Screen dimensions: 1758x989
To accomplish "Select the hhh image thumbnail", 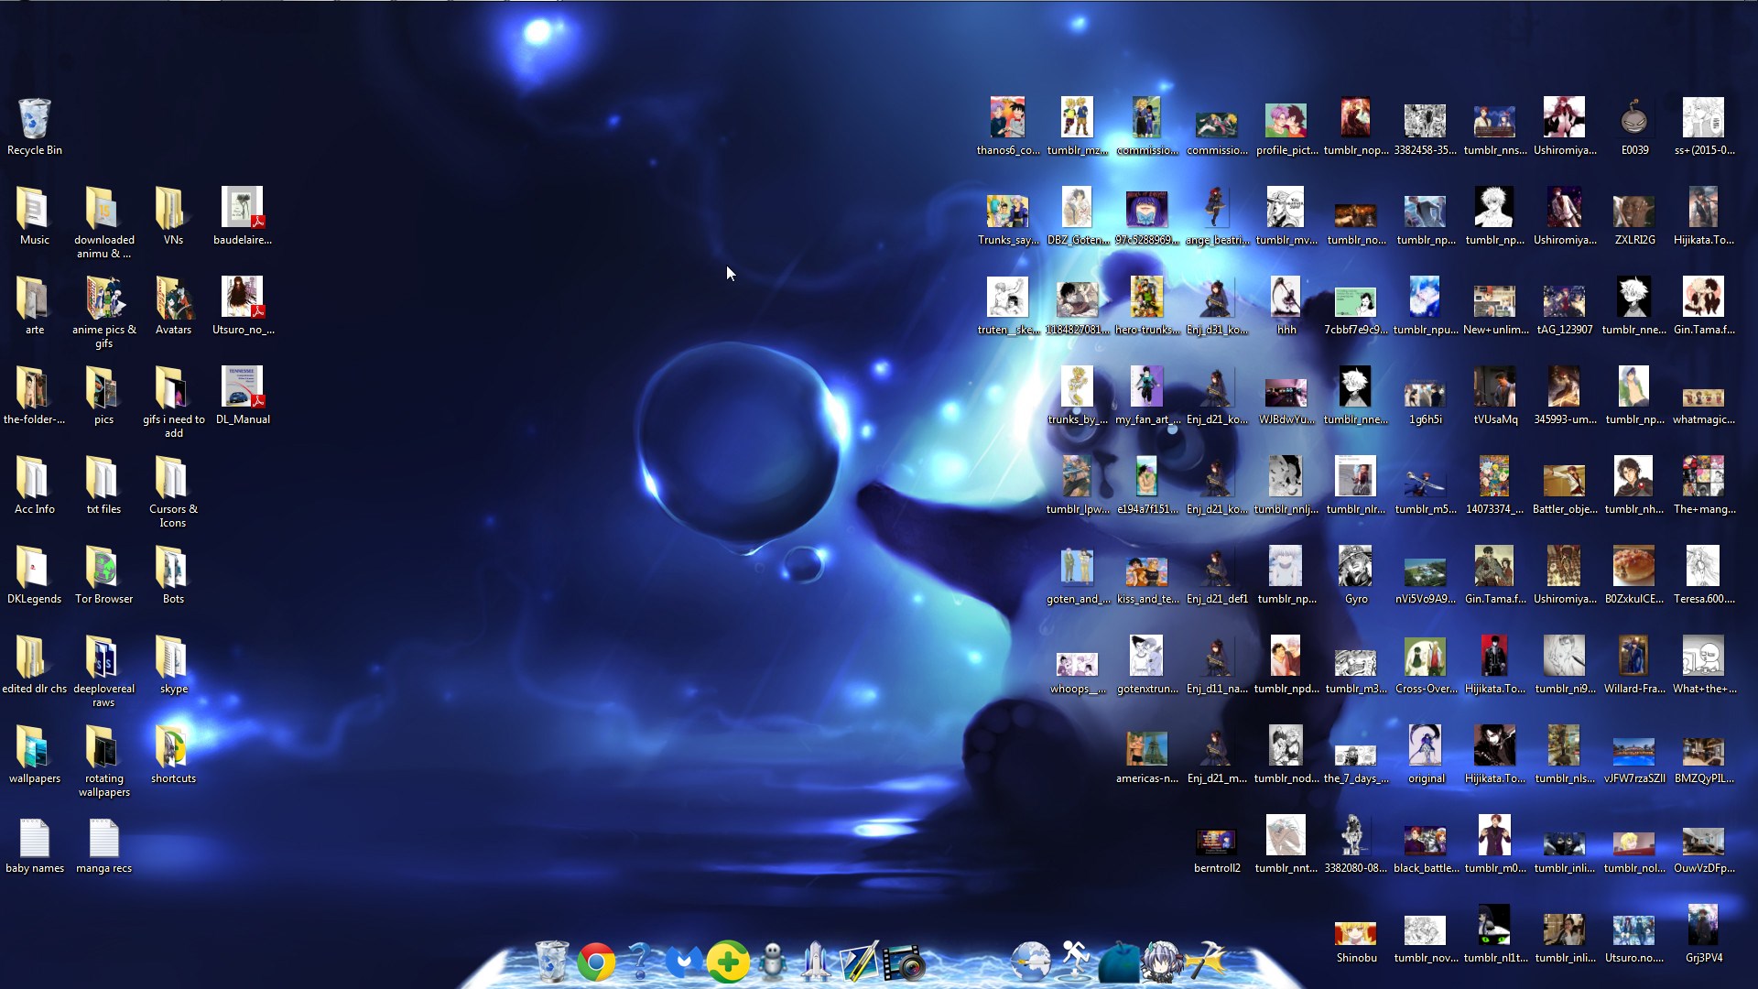I will pyautogui.click(x=1286, y=306).
